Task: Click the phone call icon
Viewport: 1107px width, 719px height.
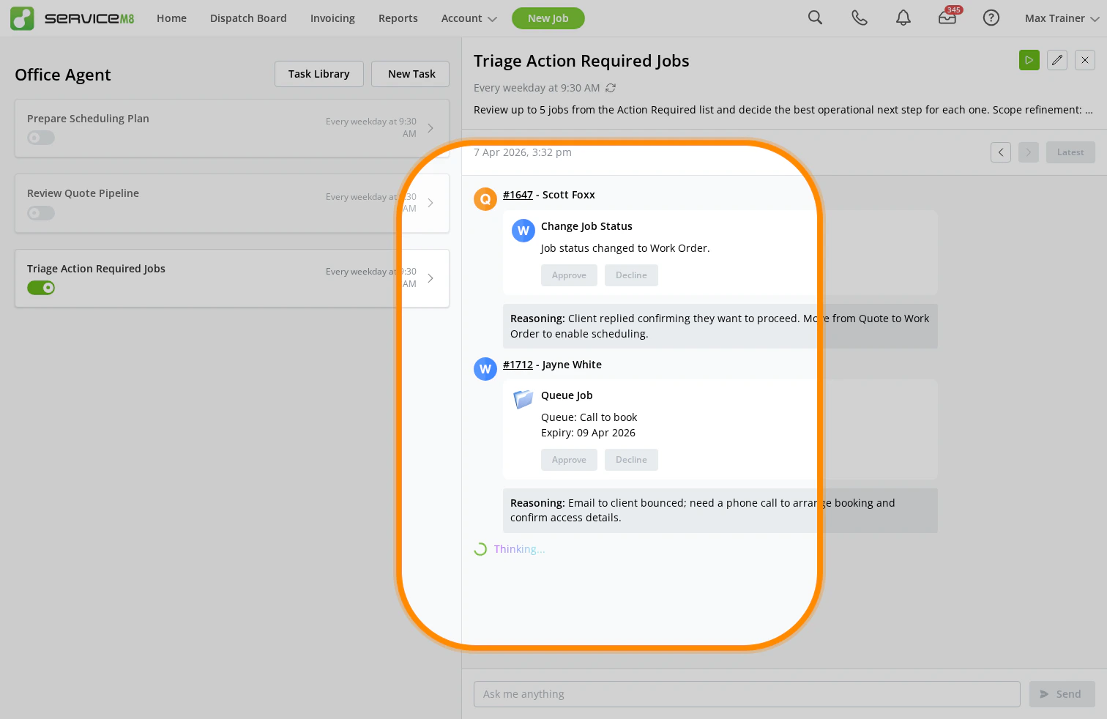Action: pyautogui.click(x=859, y=18)
